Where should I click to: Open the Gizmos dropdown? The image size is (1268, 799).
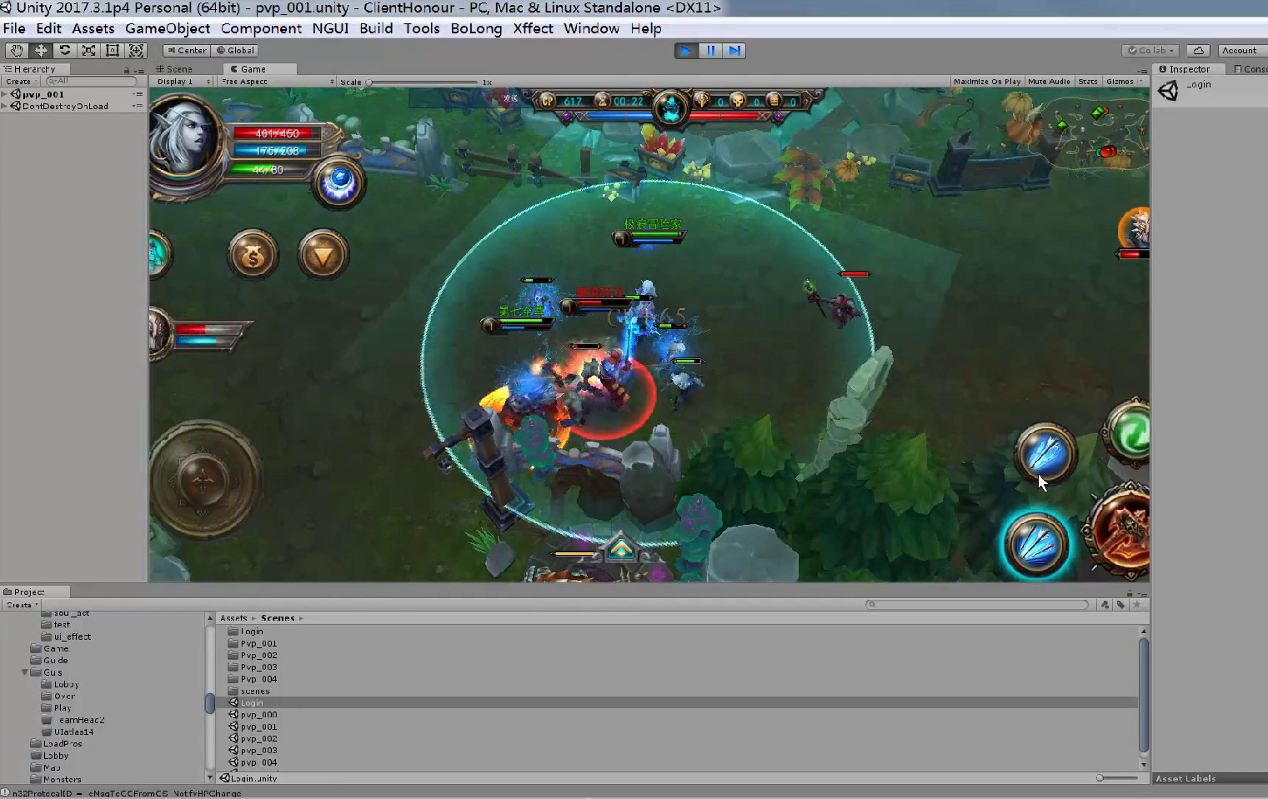1124,82
